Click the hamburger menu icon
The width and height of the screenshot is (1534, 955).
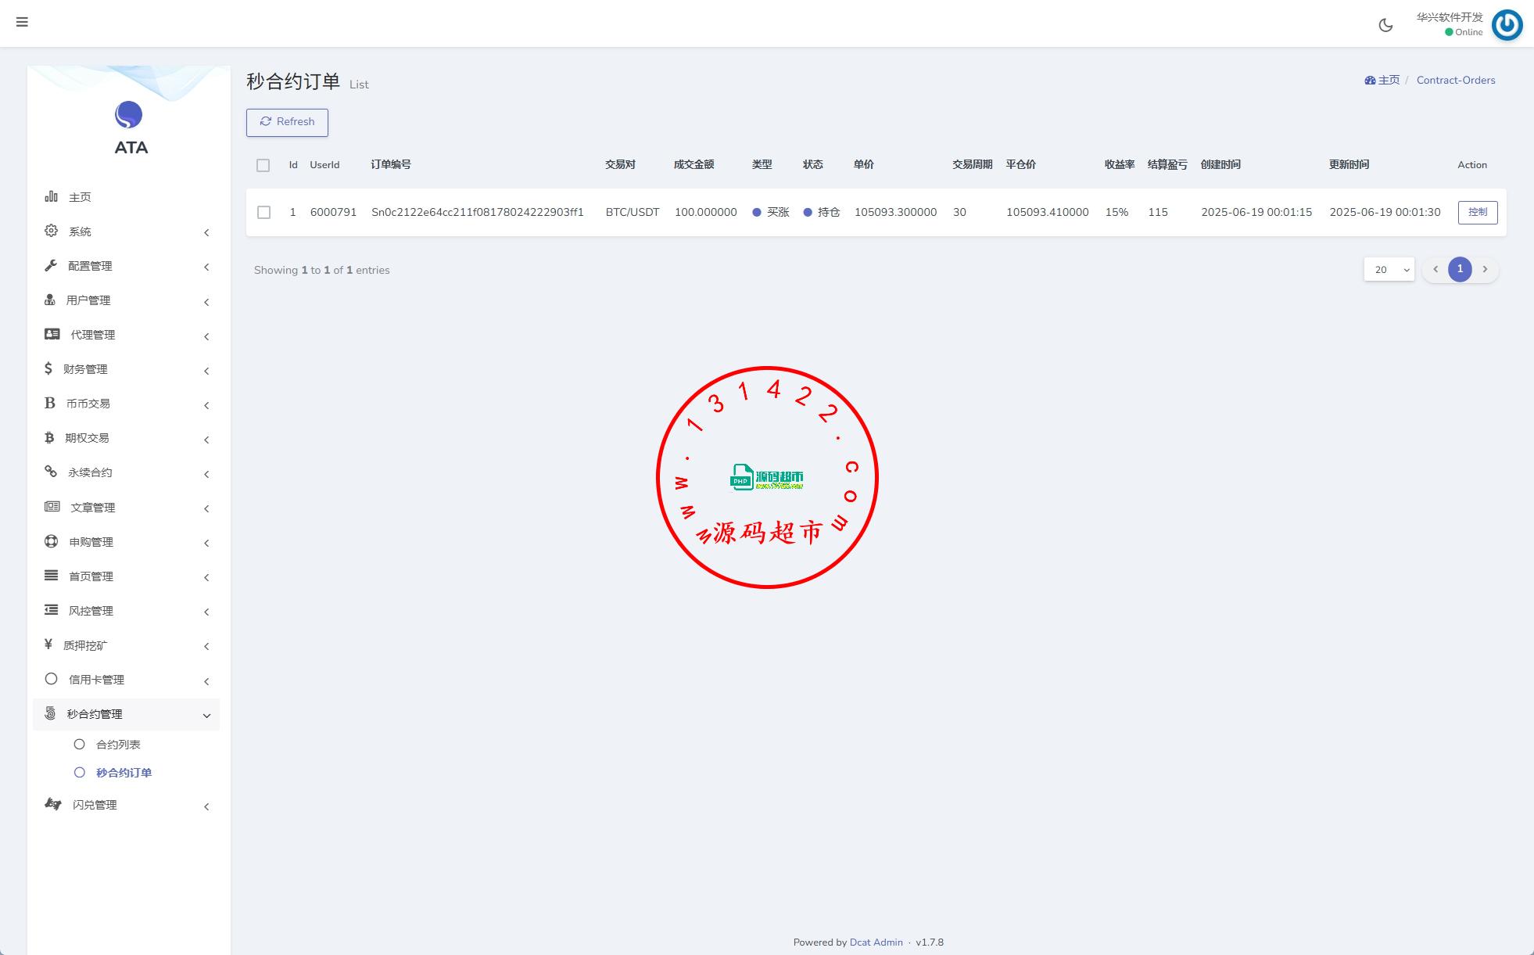pos(22,22)
